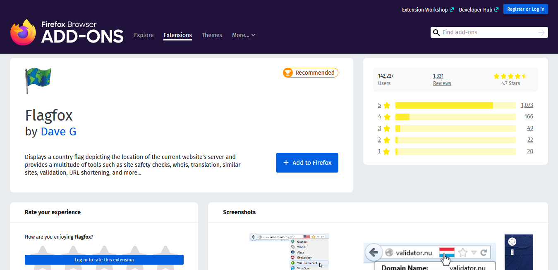Click the 4.7 Stars label

pyautogui.click(x=510, y=83)
